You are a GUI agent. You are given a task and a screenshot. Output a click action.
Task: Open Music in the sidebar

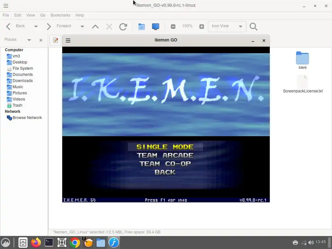[15, 87]
